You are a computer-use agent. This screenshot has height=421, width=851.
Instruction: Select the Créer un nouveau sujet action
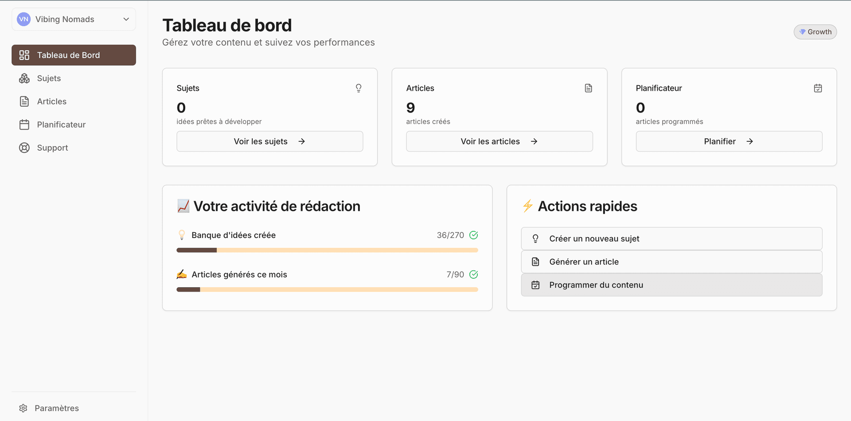pos(671,238)
